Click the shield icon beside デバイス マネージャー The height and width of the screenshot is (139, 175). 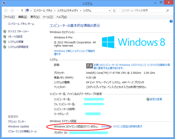tap(5, 31)
